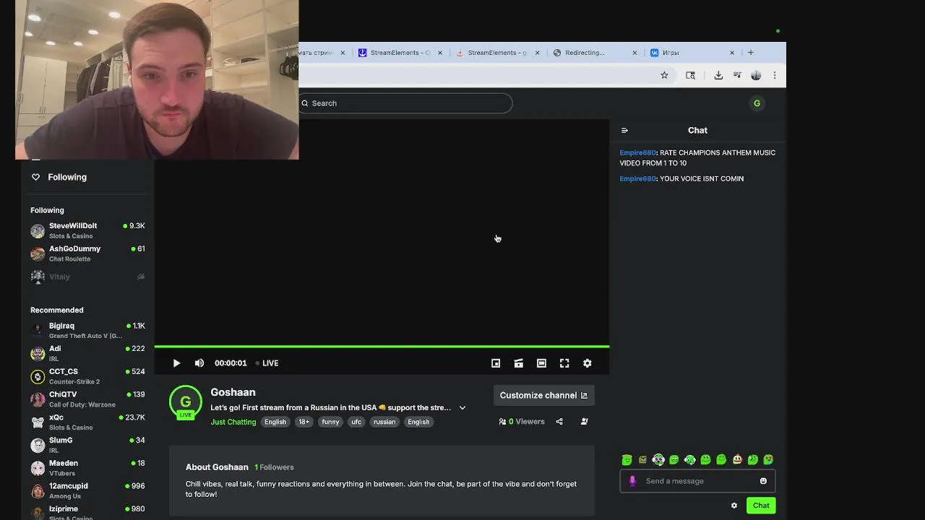Click username Empire680 in the first message

[637, 152]
